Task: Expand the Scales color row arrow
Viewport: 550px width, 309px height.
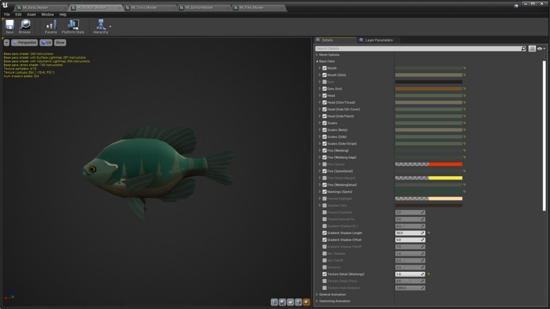Action: coord(320,123)
